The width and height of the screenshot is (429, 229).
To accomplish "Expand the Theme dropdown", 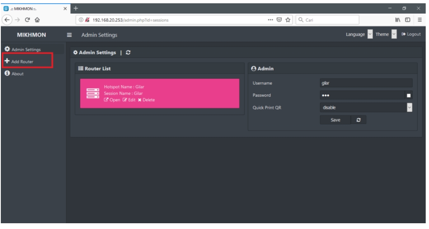I will 394,34.
